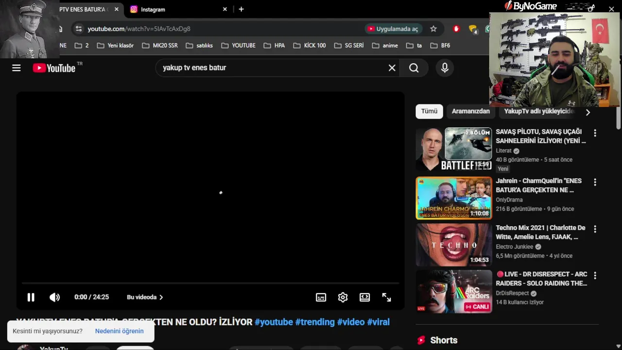Open the #trending hashtag
The height and width of the screenshot is (350, 622).
click(x=315, y=322)
